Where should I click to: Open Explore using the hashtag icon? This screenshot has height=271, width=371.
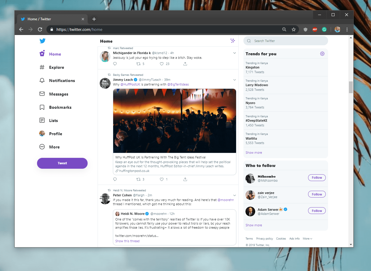(x=42, y=67)
